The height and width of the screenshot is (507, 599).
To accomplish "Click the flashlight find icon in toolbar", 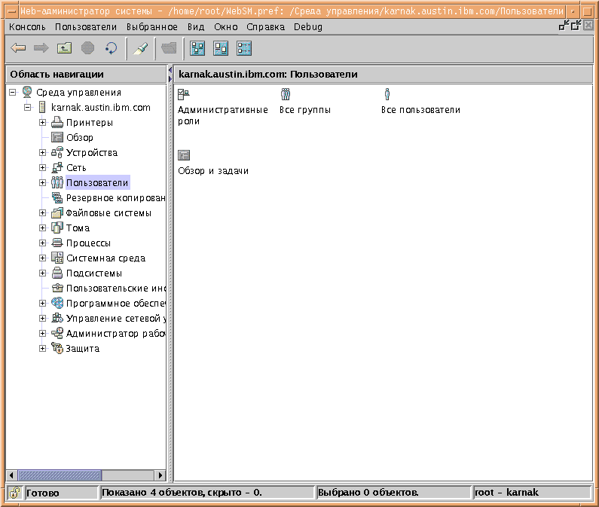I will coord(140,48).
